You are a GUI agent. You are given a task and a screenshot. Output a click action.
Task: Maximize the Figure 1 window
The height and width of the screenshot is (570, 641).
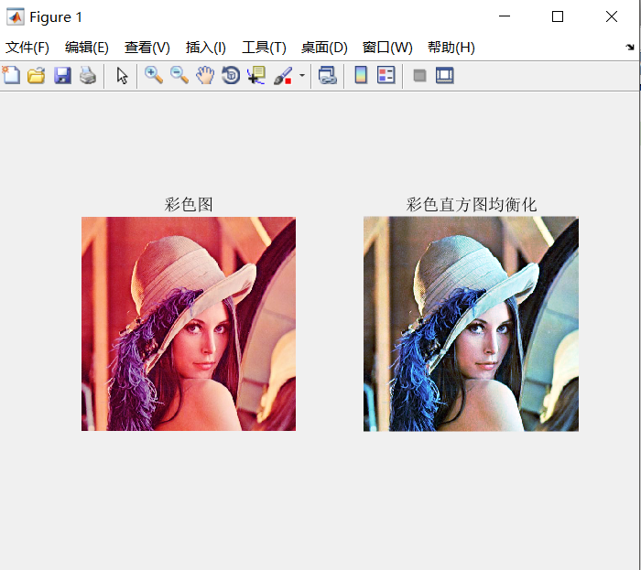[x=558, y=16]
